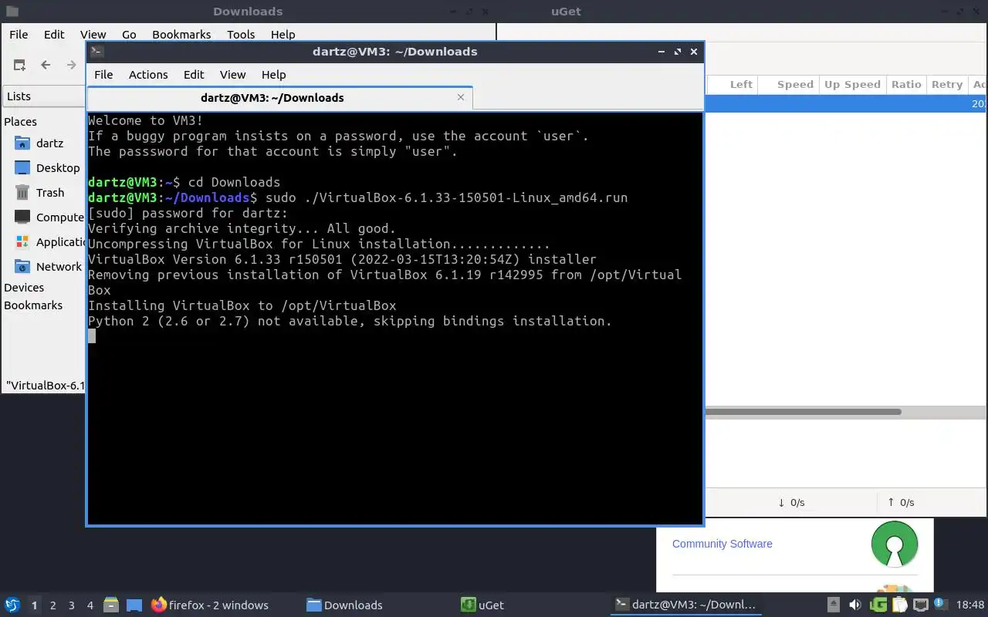Screen dimensions: 988x617
Task: Click the green uGet tray icon
Action: tap(878, 605)
